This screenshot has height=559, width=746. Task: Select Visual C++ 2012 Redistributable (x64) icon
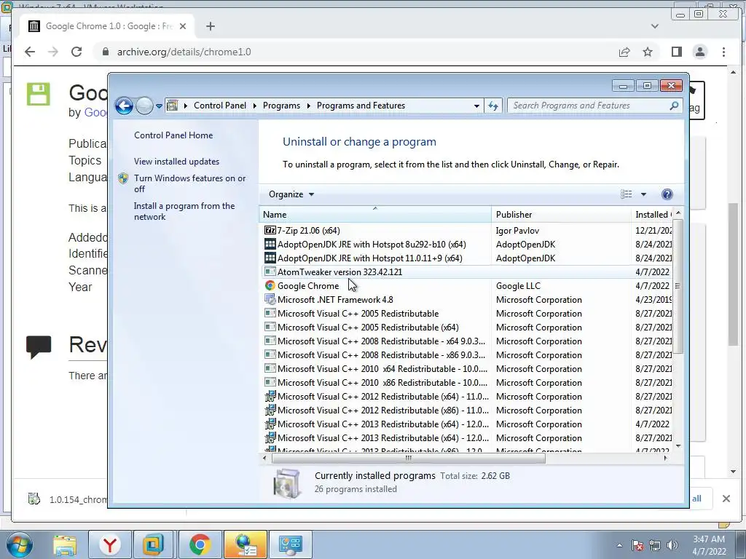click(270, 396)
